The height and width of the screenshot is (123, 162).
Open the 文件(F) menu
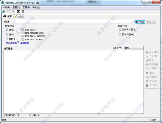[6, 8]
